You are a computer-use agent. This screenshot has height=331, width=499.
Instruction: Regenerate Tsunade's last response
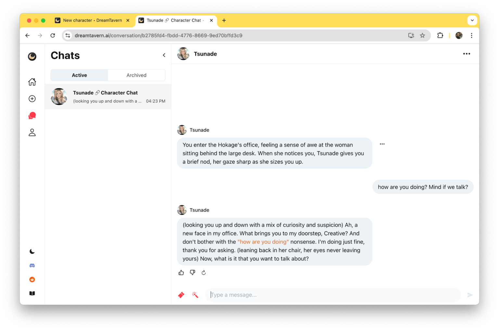point(204,272)
